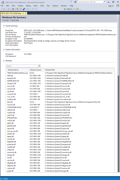Open the toolbar overflow options arrow
The width and height of the screenshot is (120, 180).
coord(80,10)
